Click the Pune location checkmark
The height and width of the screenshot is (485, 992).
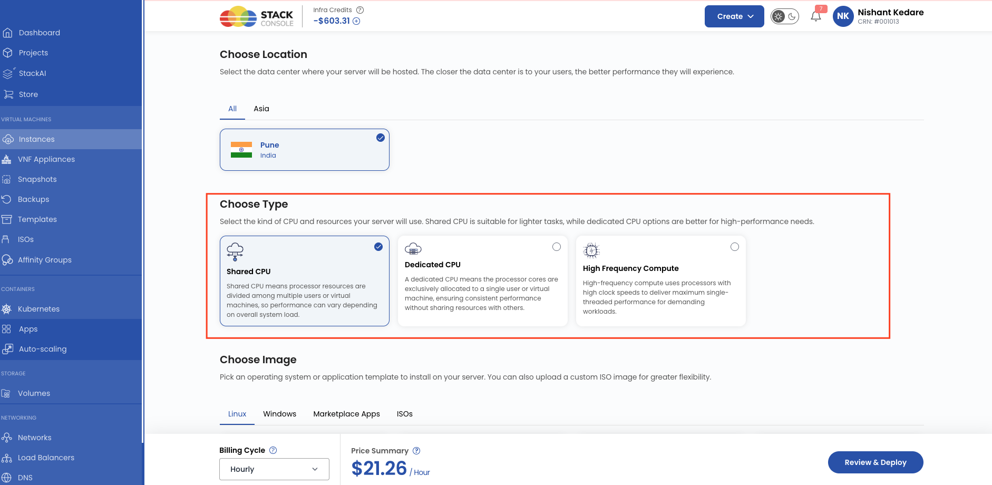(x=381, y=138)
